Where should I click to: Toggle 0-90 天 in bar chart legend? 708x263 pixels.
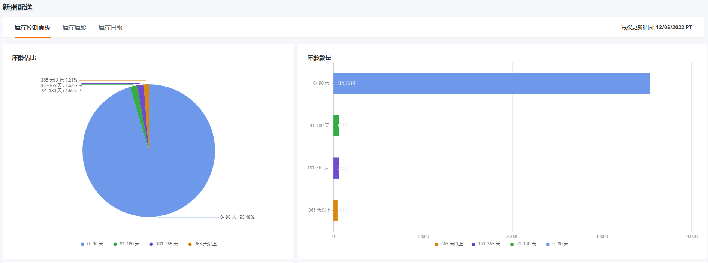pyautogui.click(x=557, y=244)
